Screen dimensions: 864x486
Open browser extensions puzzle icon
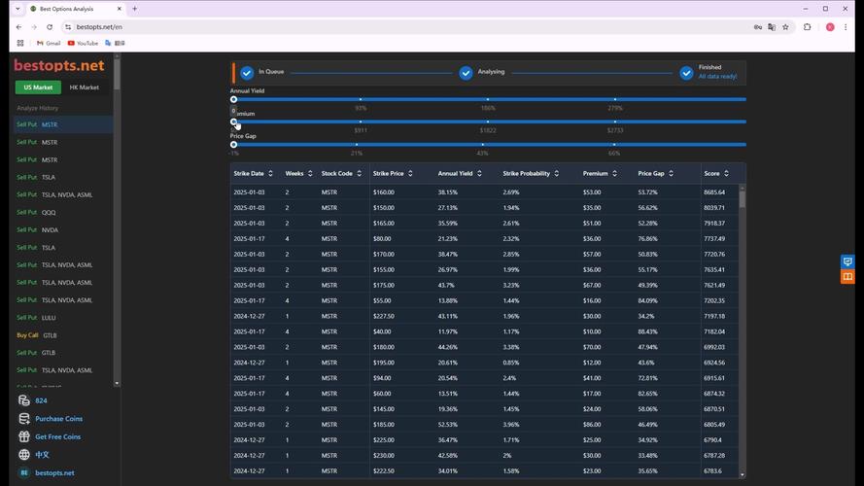pyautogui.click(x=808, y=27)
